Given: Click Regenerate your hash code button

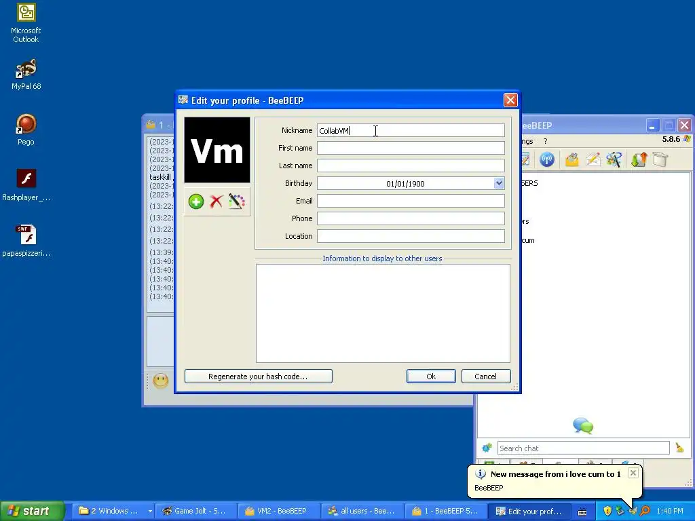Looking at the screenshot, I should (259, 376).
